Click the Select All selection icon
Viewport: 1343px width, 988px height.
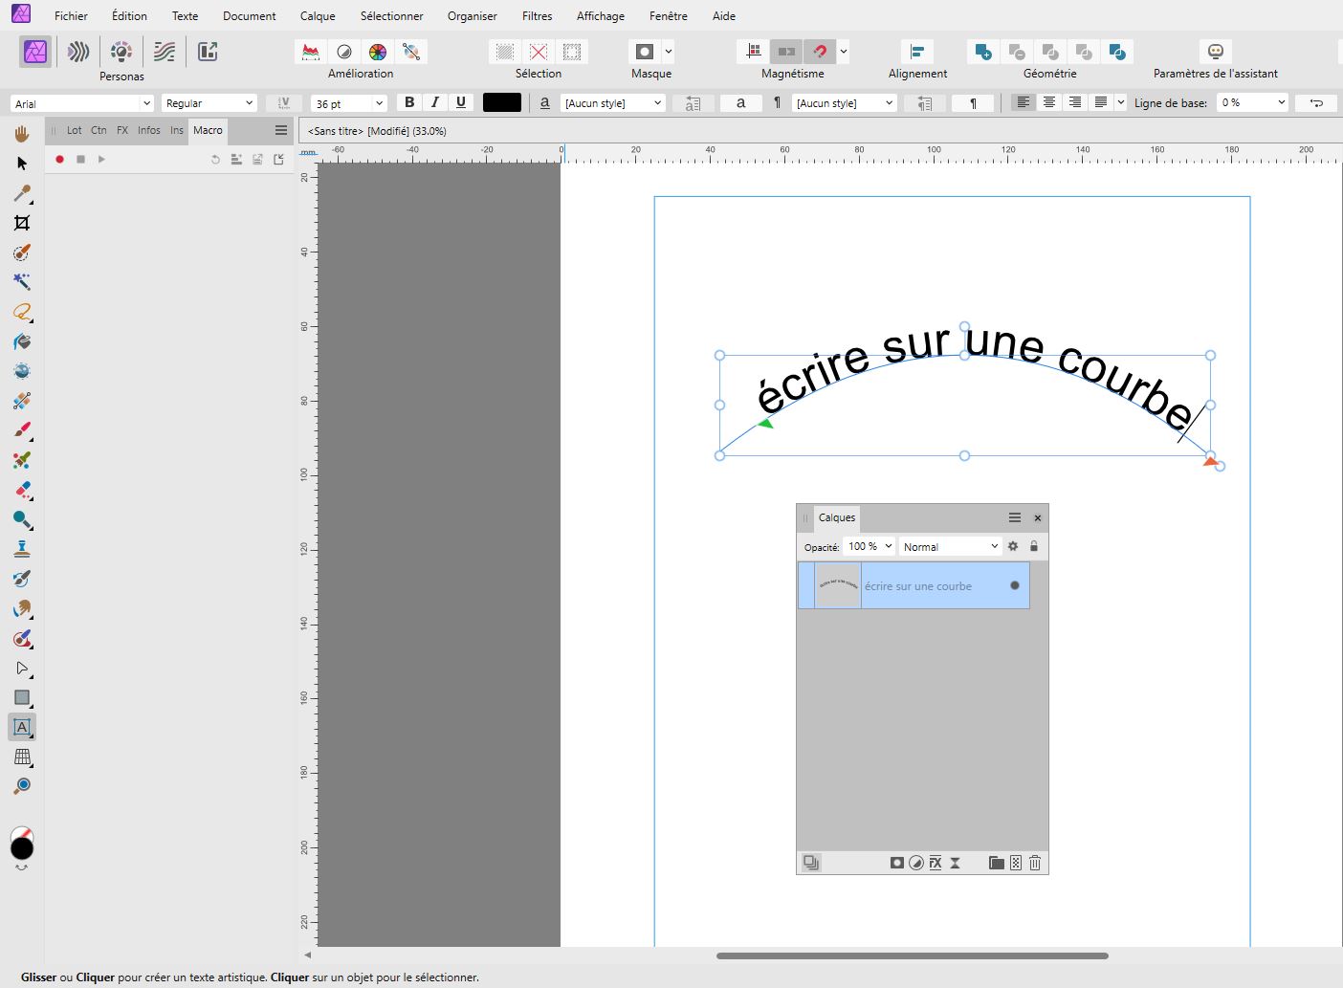505,52
